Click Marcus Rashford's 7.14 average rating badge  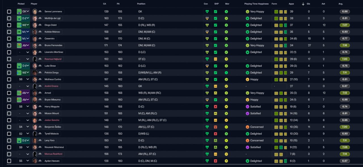[345, 155]
